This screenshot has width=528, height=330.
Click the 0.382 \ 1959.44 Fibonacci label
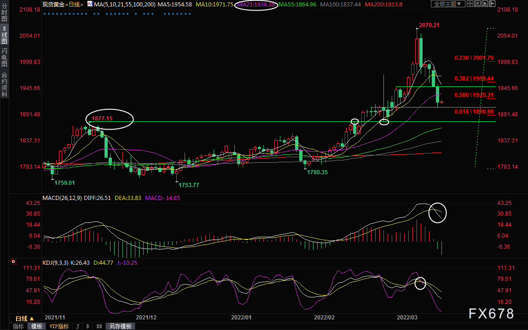click(x=474, y=79)
